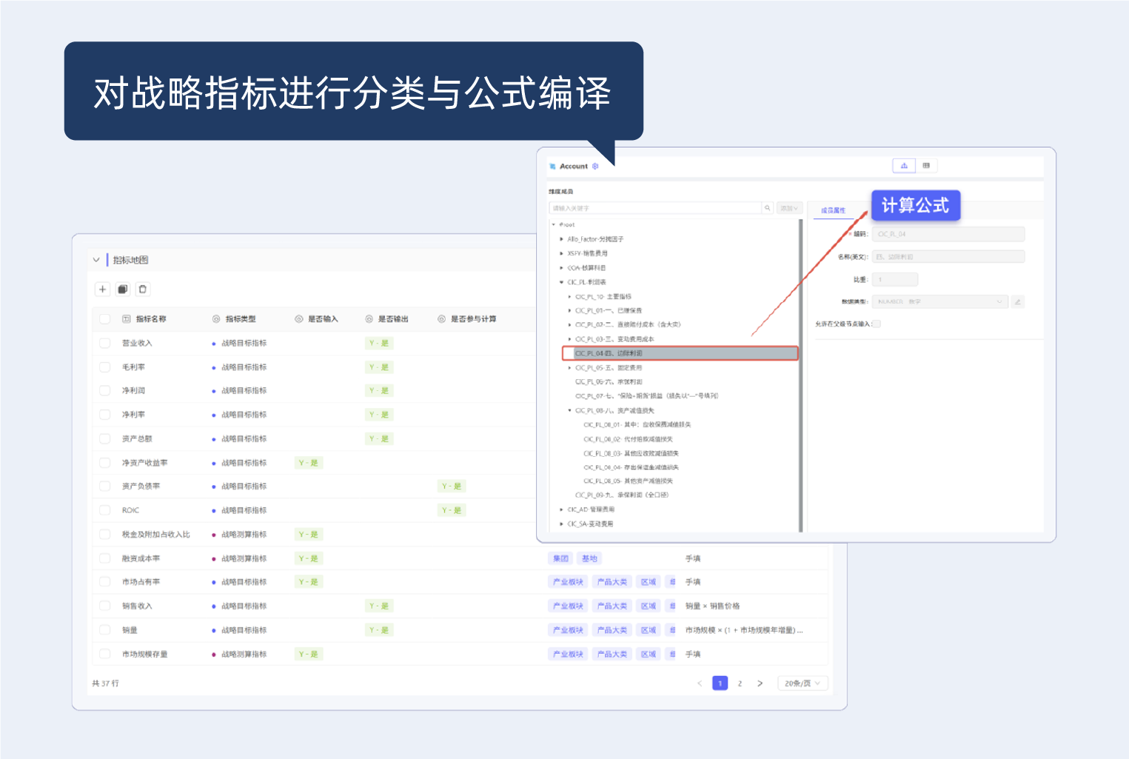This screenshot has width=1129, height=759.
Task: Expand the Allo_Factor-分摊因子 tree node
Action: click(x=561, y=239)
